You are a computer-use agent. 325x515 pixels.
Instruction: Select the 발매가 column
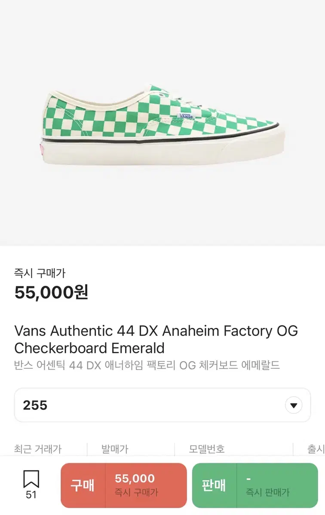(x=115, y=449)
